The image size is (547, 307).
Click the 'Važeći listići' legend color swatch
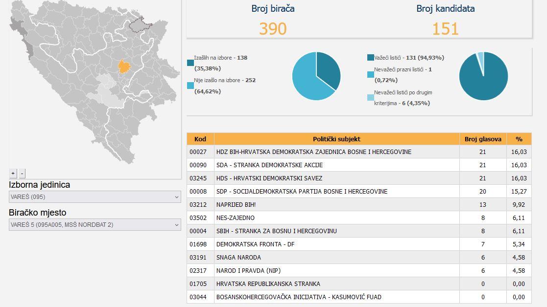click(x=371, y=57)
